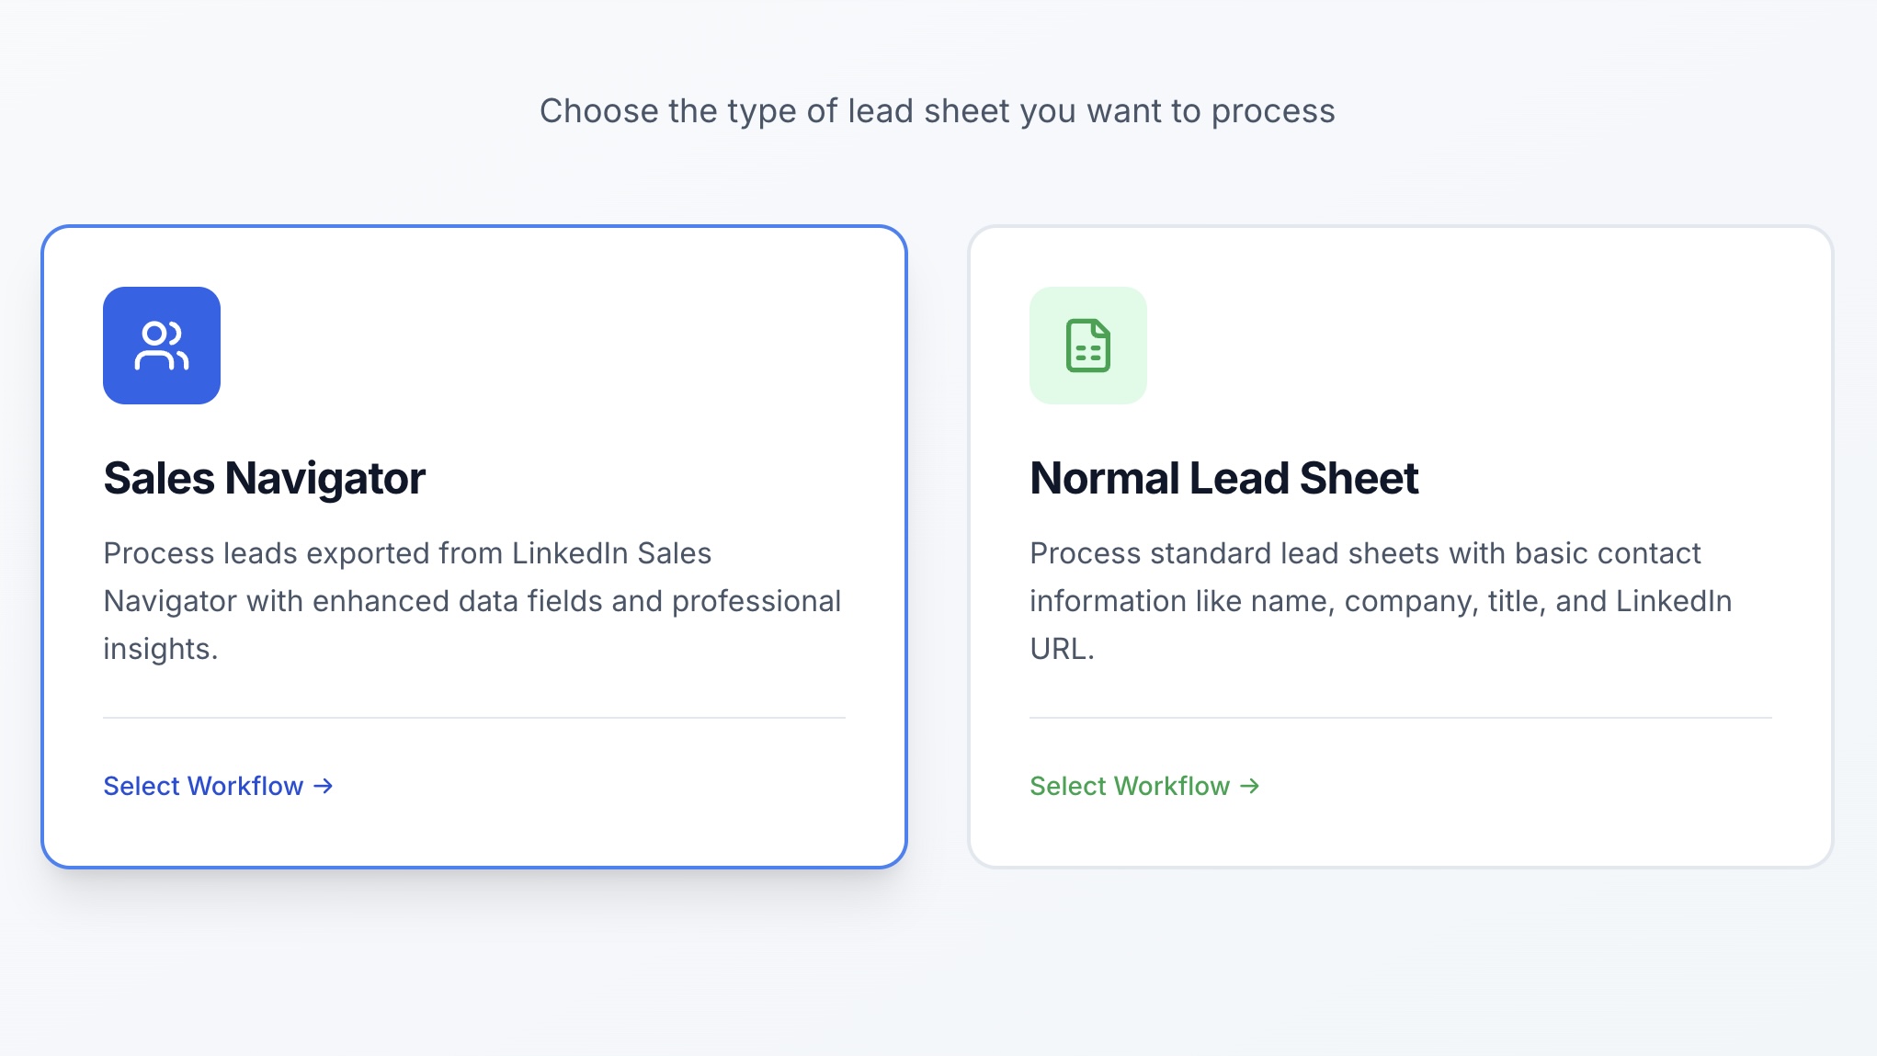Choose Normal Lead Sheet as the lead sheet type
This screenshot has height=1056, width=1877.
[1402, 542]
